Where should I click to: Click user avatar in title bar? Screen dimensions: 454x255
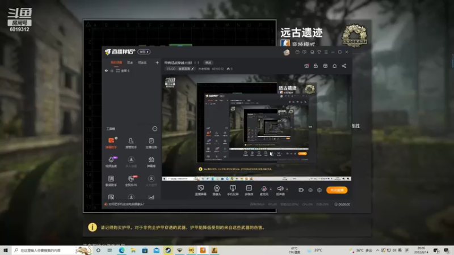pyautogui.click(x=287, y=52)
